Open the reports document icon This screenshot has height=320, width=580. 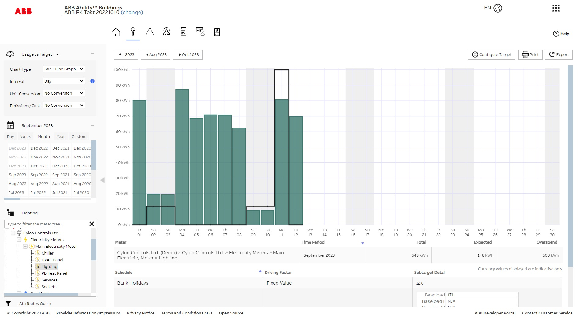(x=183, y=32)
